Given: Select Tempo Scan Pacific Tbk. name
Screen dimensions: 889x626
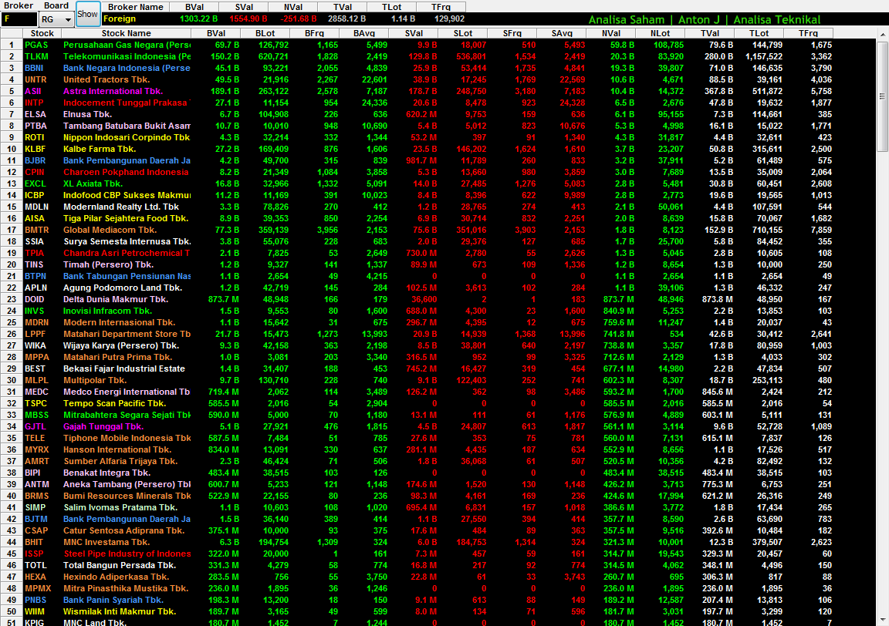Looking at the screenshot, I should 114,403.
